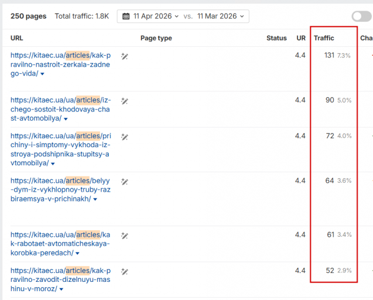The height and width of the screenshot is (300, 373).
Task: Expand dropdown arrow after khodovaya-chast-avtomobilya URL
Action: click(66, 119)
